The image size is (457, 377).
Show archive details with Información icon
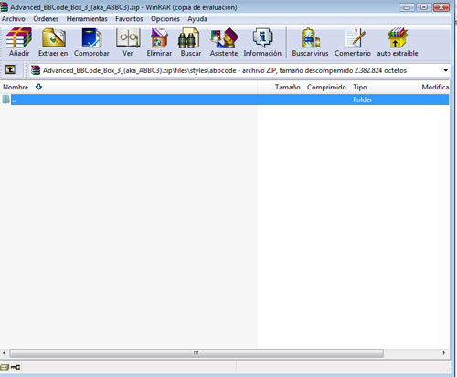(x=262, y=37)
